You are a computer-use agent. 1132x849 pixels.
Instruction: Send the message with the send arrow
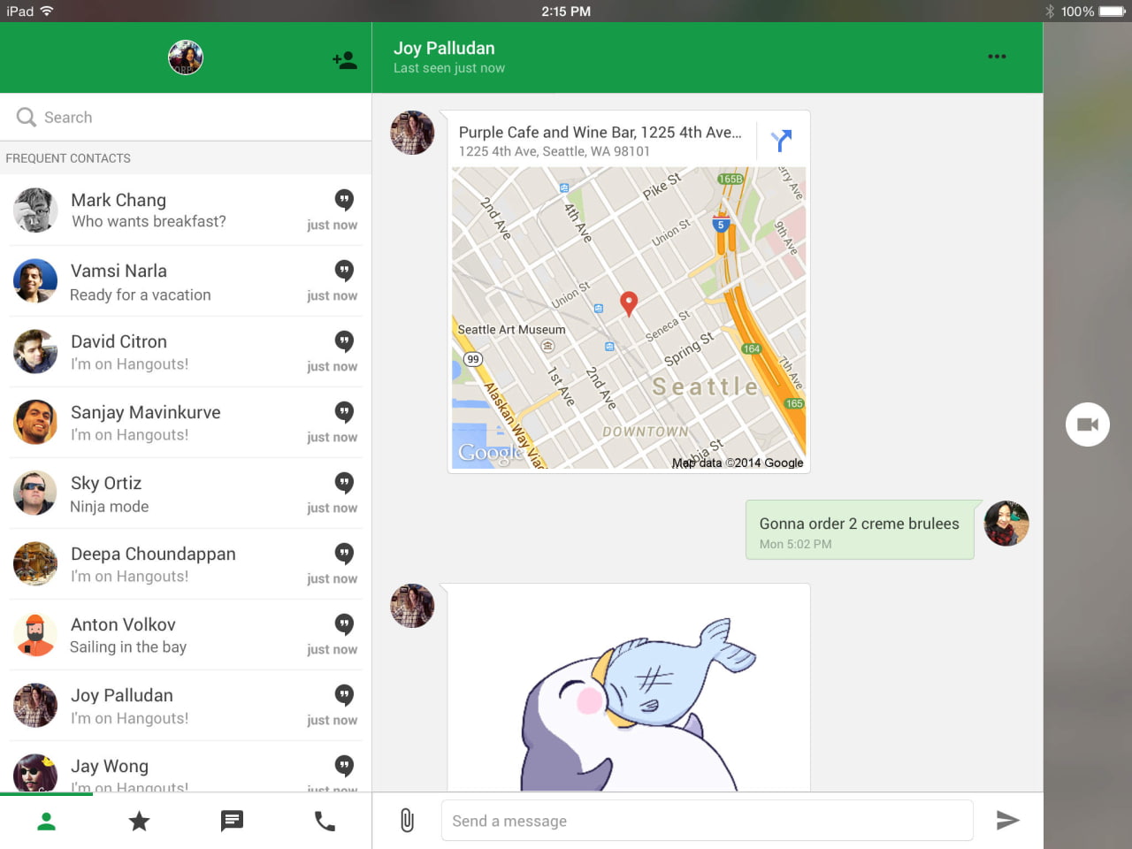(x=1008, y=821)
